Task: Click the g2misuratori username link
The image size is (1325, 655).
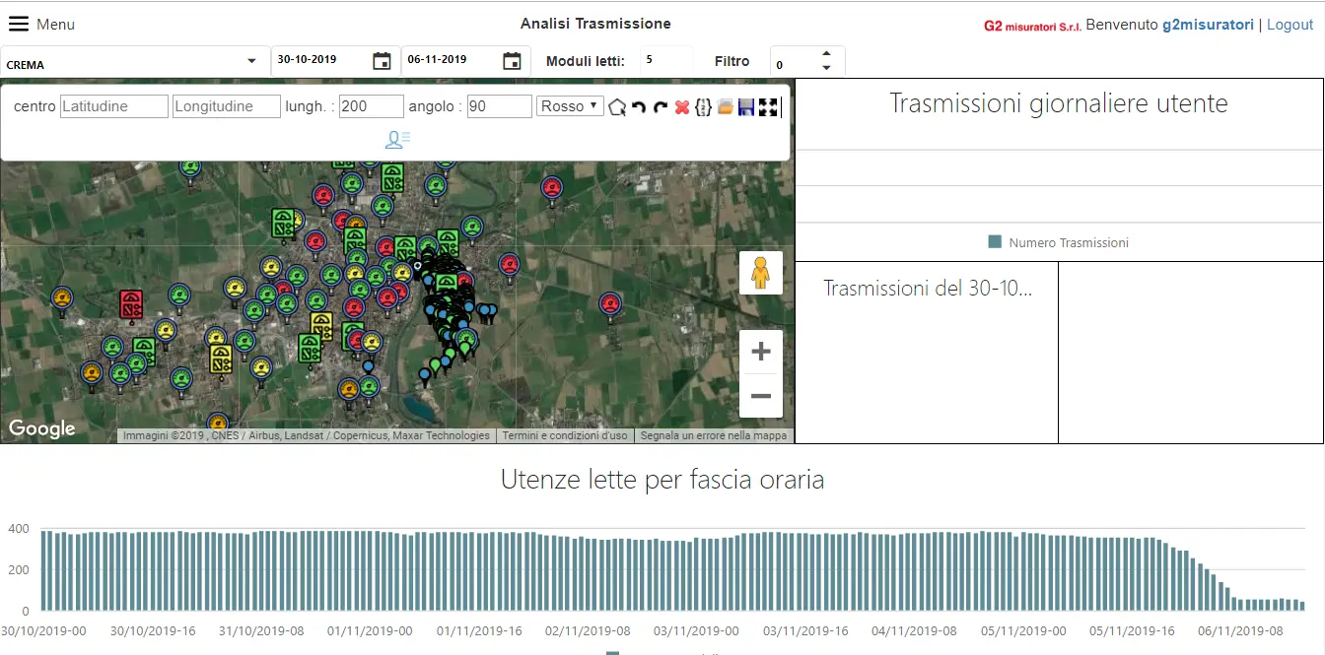Action: [x=1208, y=24]
